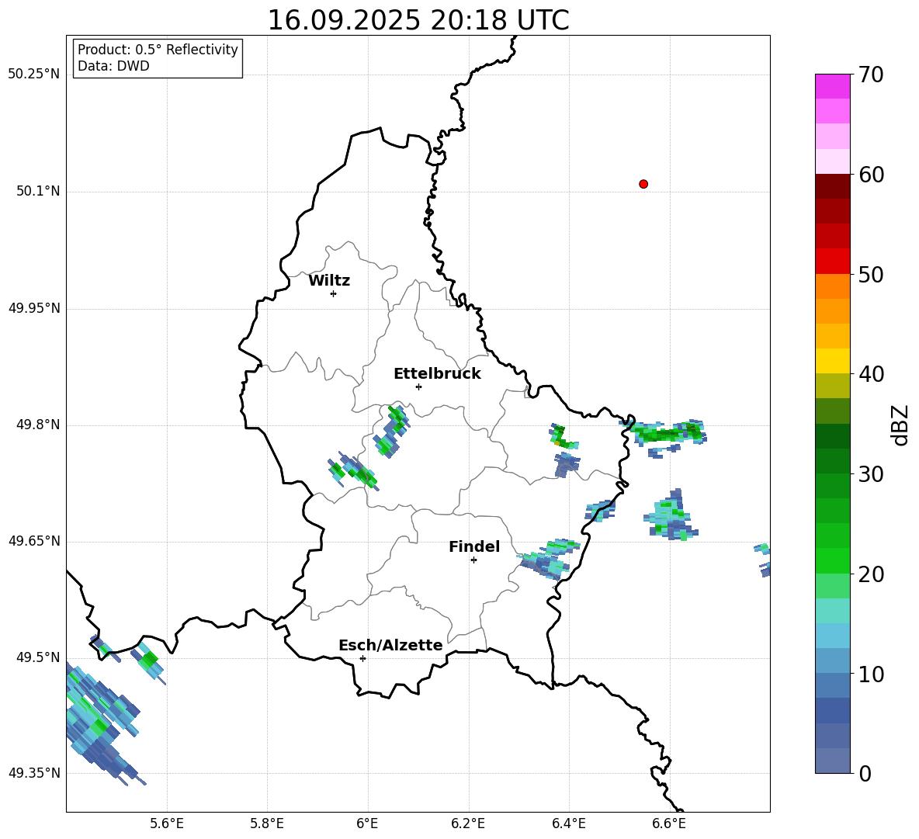Click the Findel city label
The width and height of the screenshot is (919, 839).
point(474,546)
